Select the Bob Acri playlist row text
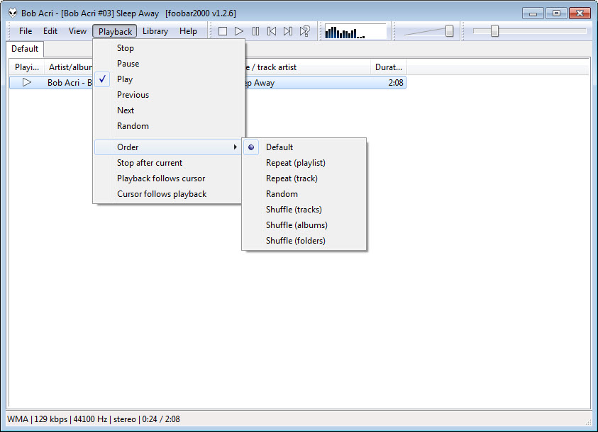Image resolution: width=598 pixels, height=432 pixels. pos(70,83)
